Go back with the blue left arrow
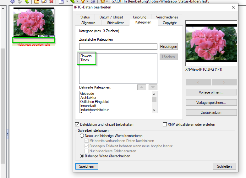The image size is (246, 178). click(x=13, y=1)
